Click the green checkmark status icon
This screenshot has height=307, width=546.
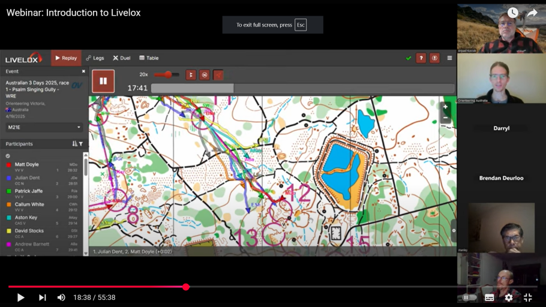(x=409, y=58)
